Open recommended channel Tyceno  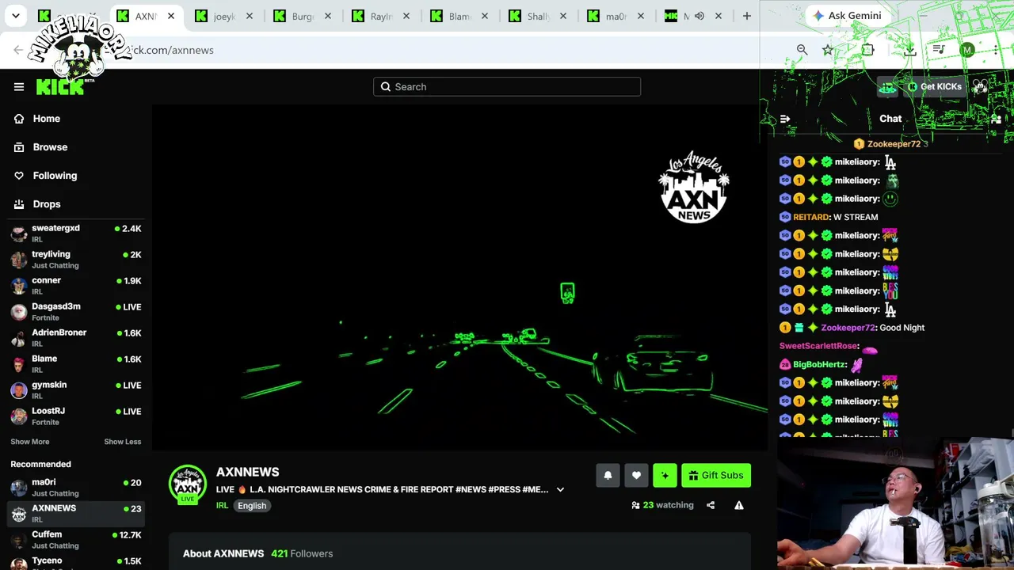point(76,563)
